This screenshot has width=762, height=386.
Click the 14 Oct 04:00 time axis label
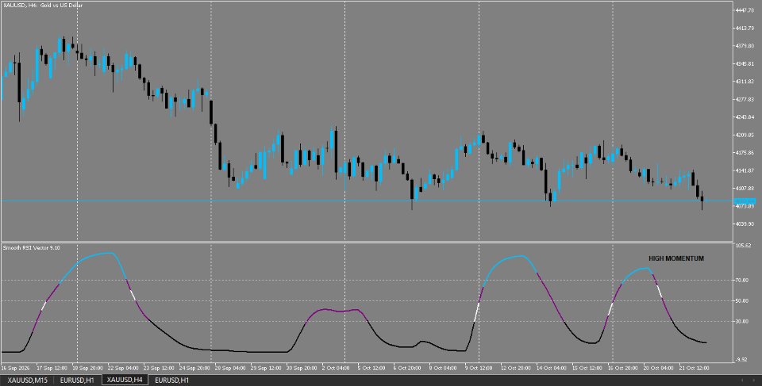point(552,368)
